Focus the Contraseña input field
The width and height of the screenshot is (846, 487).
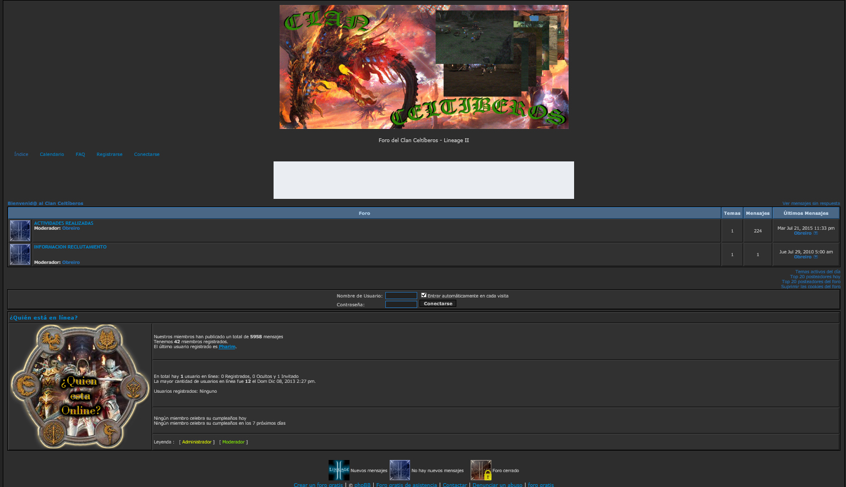pos(401,304)
